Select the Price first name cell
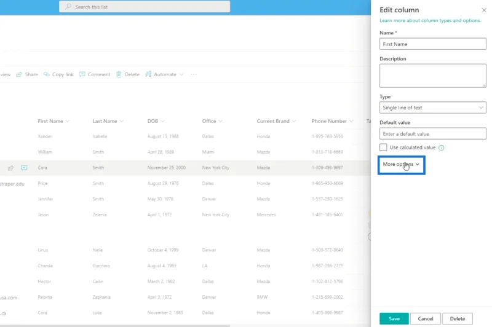Screen dimensions: 492x327 (x=42, y=183)
